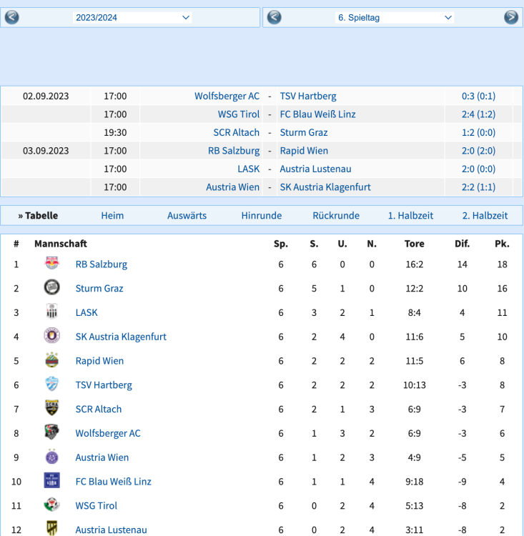Click the Rapid Wien club crest
524x536 pixels.
click(51, 360)
